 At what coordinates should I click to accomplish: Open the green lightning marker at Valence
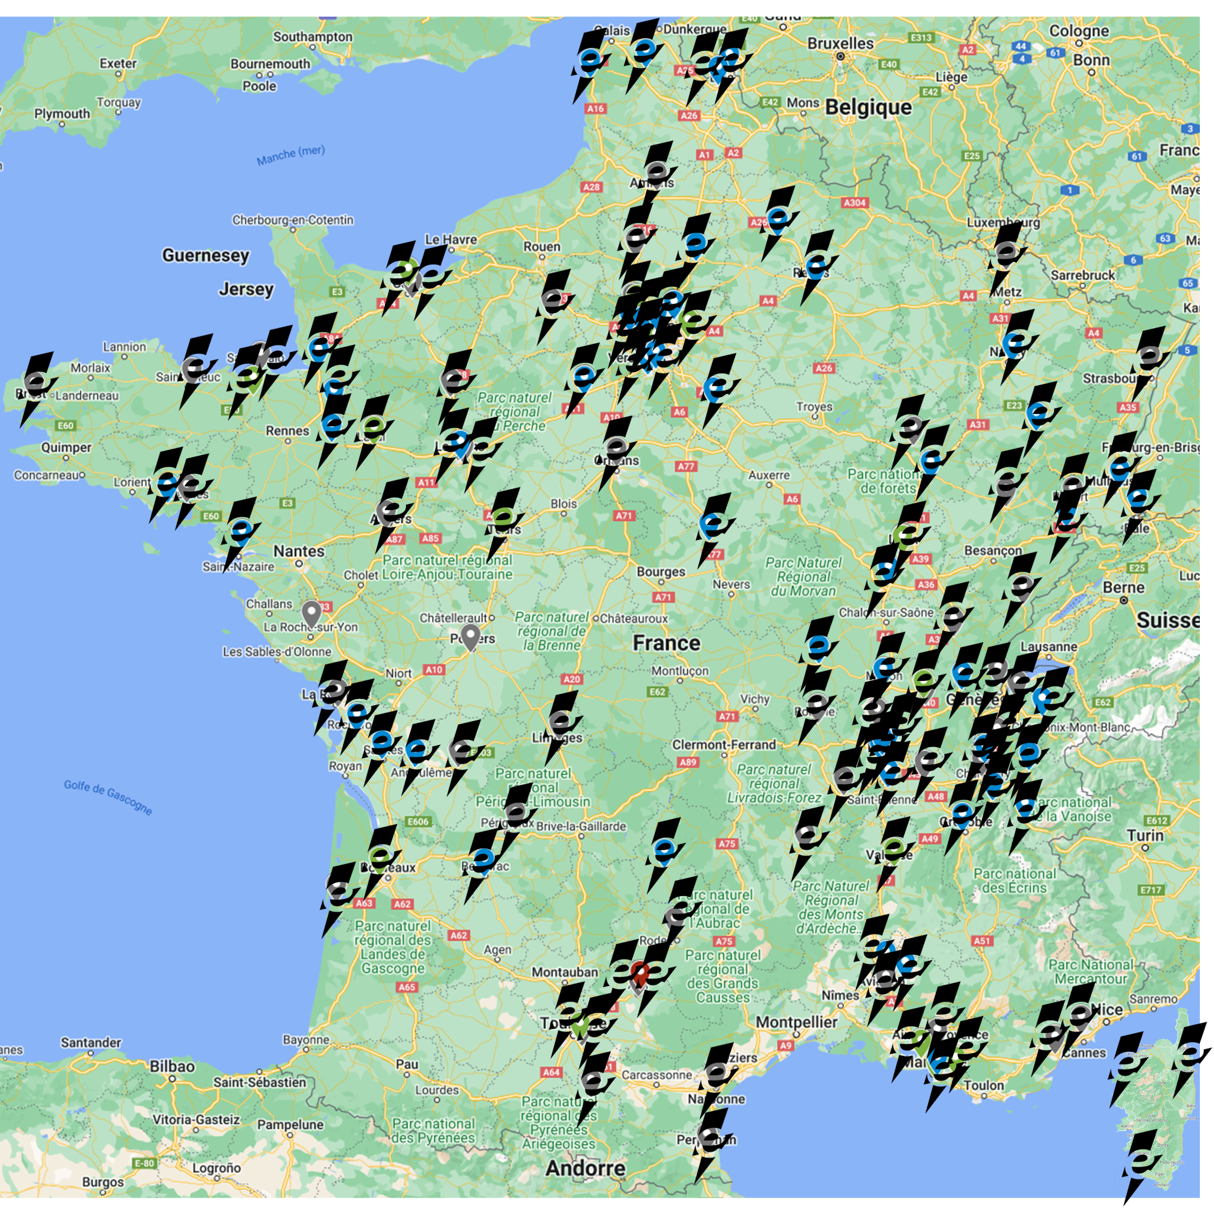(x=894, y=854)
